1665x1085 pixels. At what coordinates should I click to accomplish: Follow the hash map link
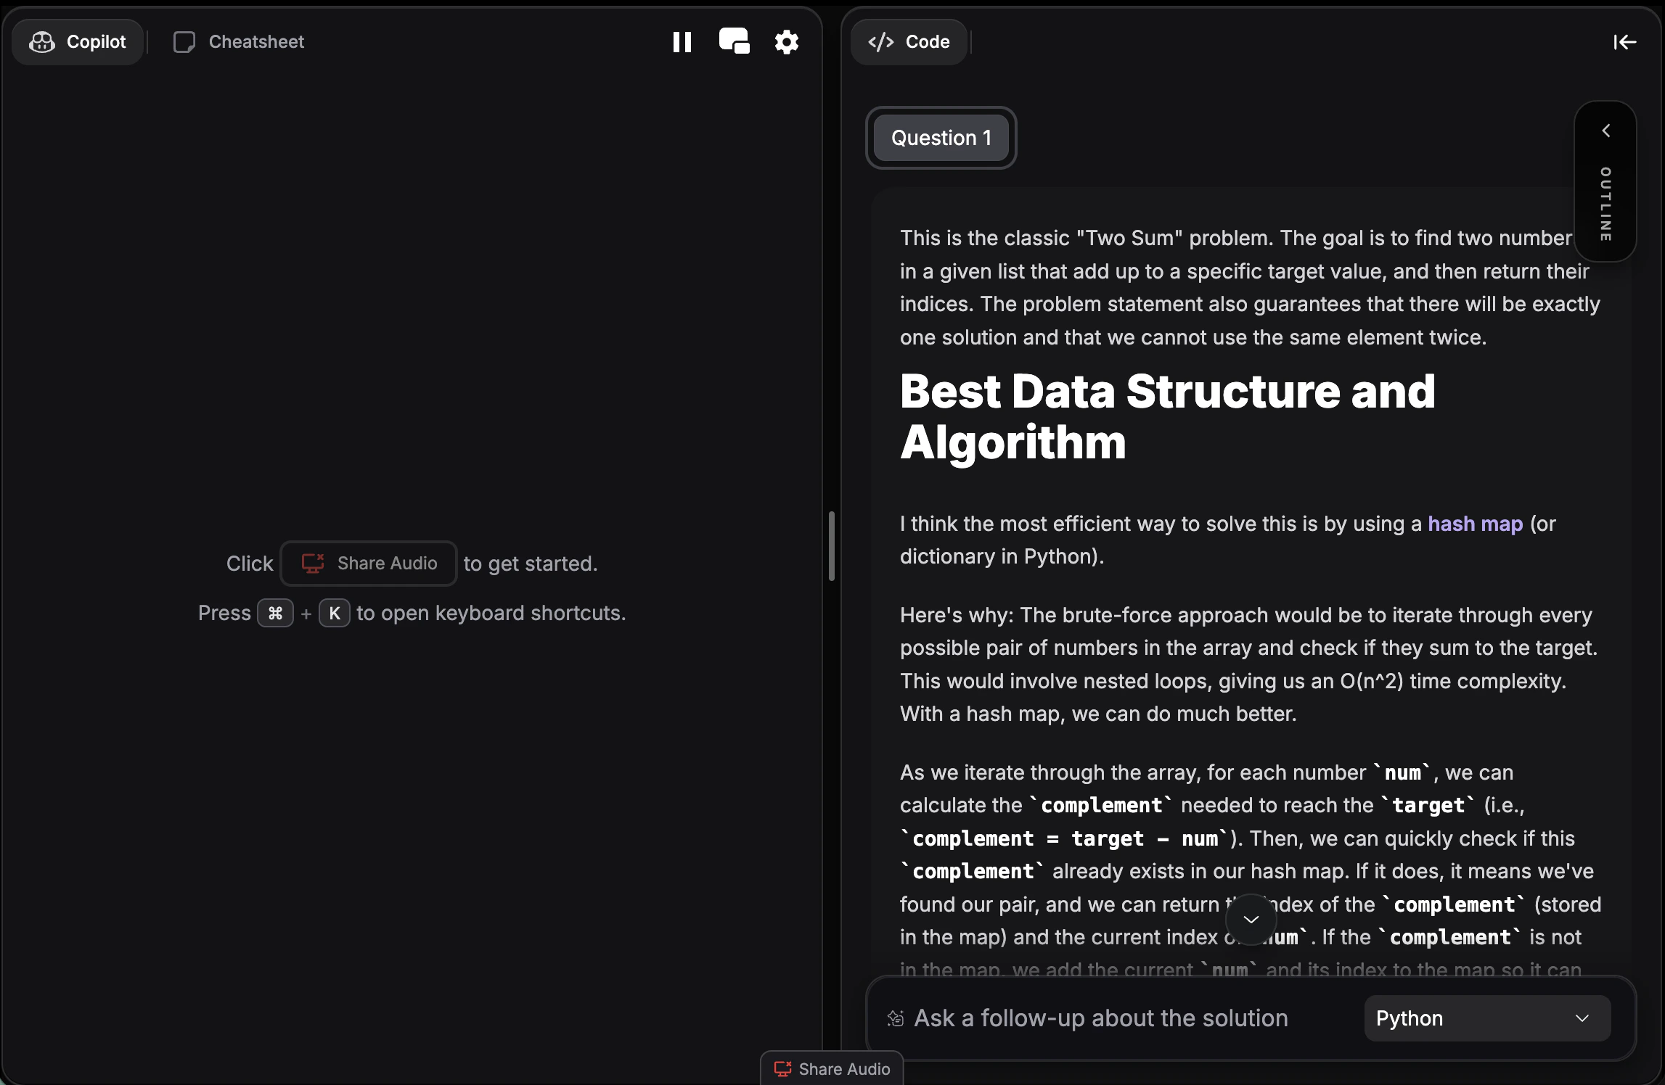tap(1475, 524)
